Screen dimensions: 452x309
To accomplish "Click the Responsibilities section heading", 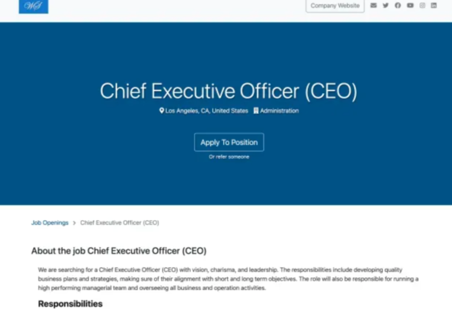I will (70, 304).
